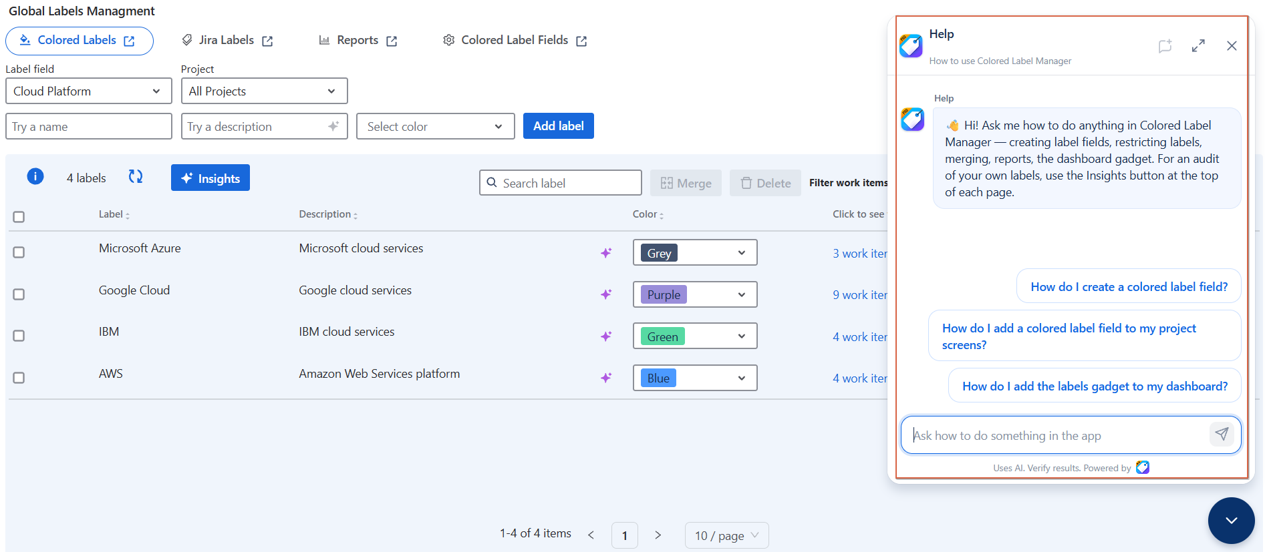Check the IBM row checkbox
1265x552 pixels.
click(x=19, y=336)
